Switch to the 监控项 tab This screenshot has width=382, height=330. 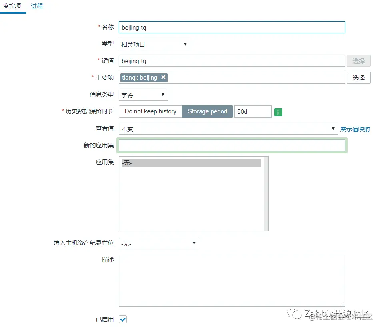pos(12,6)
